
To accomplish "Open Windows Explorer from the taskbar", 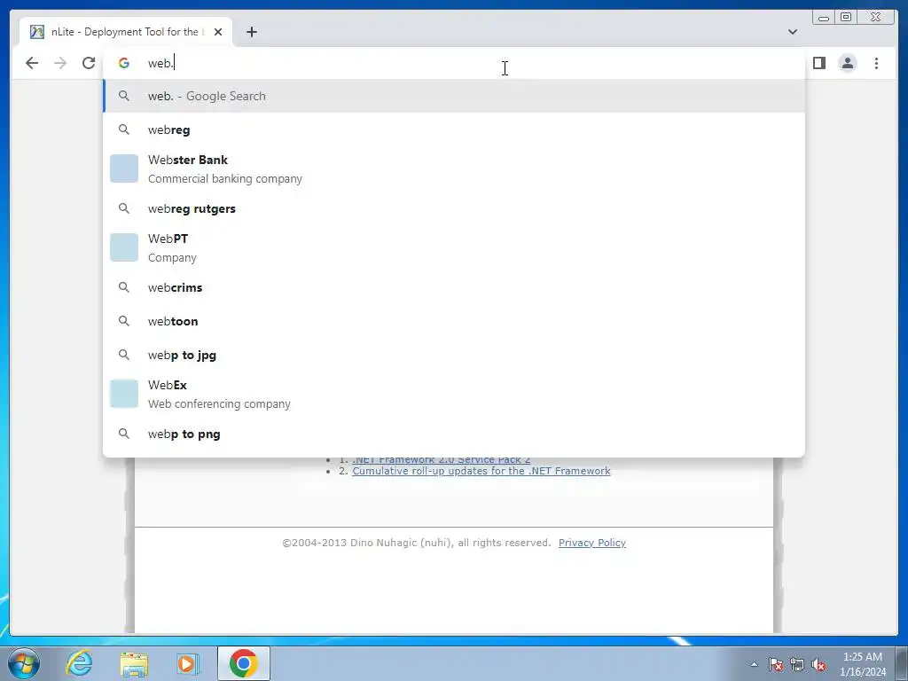I will [134, 663].
